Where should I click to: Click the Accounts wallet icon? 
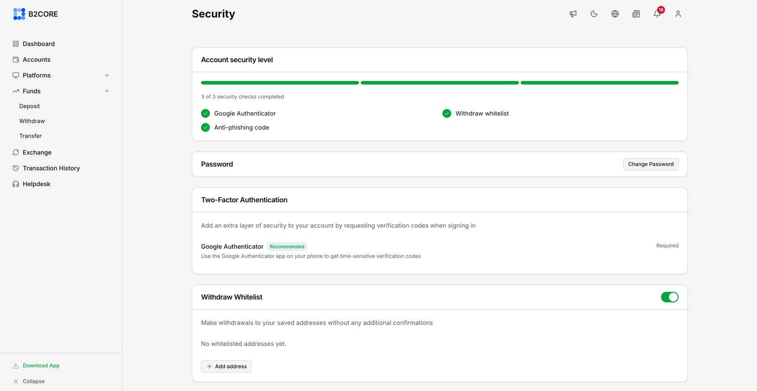tap(16, 60)
